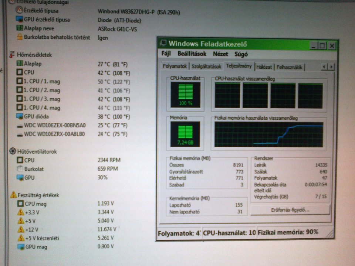Click the CPU temperature row icon
This screenshot has width=355, height=266.
(20, 72)
